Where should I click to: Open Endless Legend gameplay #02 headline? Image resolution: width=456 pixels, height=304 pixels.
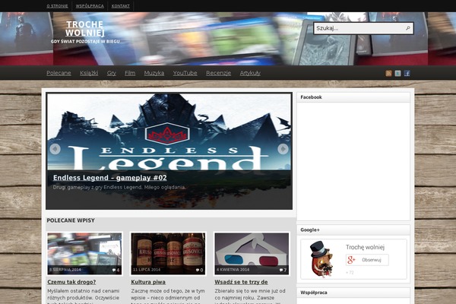[x=110, y=178]
